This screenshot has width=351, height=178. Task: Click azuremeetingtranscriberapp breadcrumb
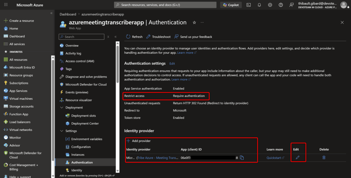pyautogui.click(x=102, y=14)
